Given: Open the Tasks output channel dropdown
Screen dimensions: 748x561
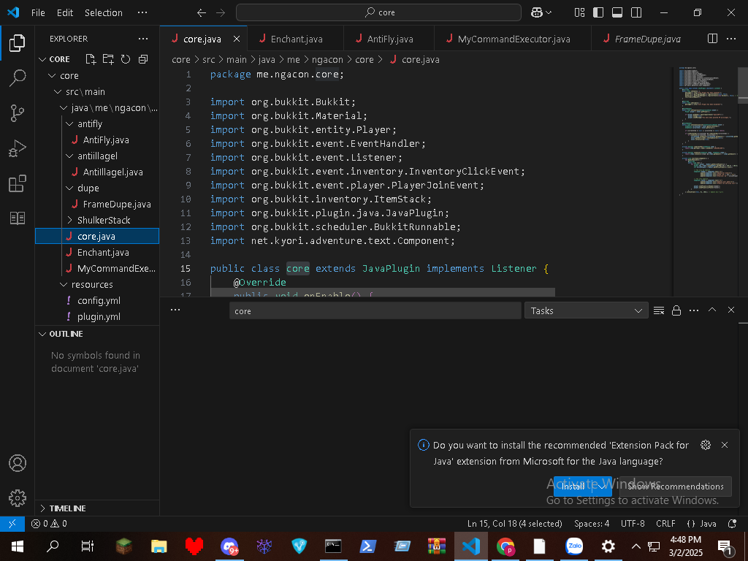Looking at the screenshot, I should [x=586, y=310].
